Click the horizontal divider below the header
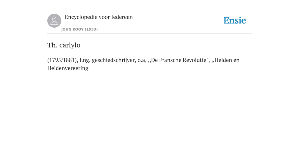 tap(149, 34)
